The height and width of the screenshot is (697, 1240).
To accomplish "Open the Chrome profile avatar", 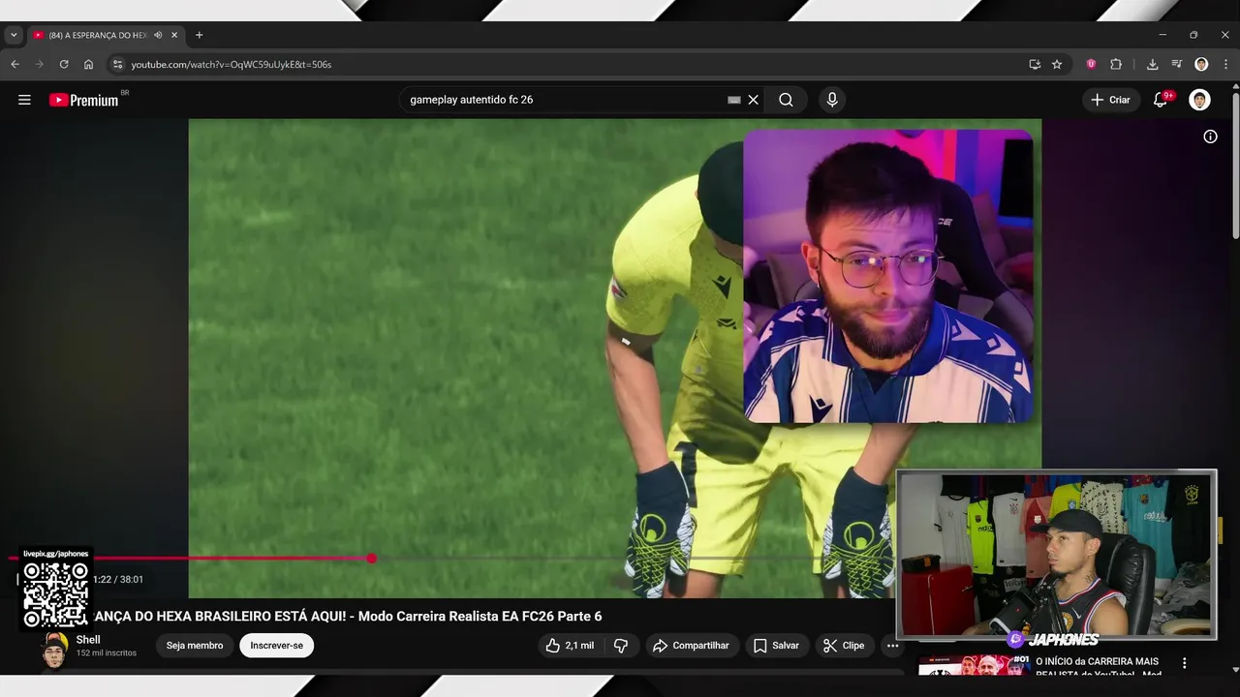I will click(x=1201, y=64).
